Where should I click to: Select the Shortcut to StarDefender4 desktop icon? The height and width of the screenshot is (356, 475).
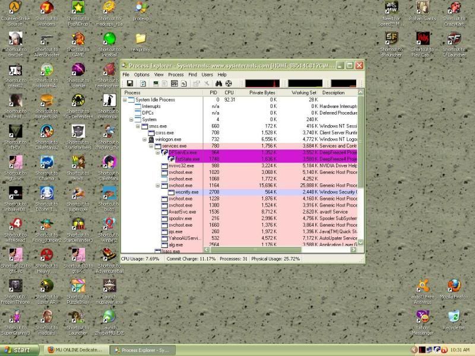coord(78,107)
